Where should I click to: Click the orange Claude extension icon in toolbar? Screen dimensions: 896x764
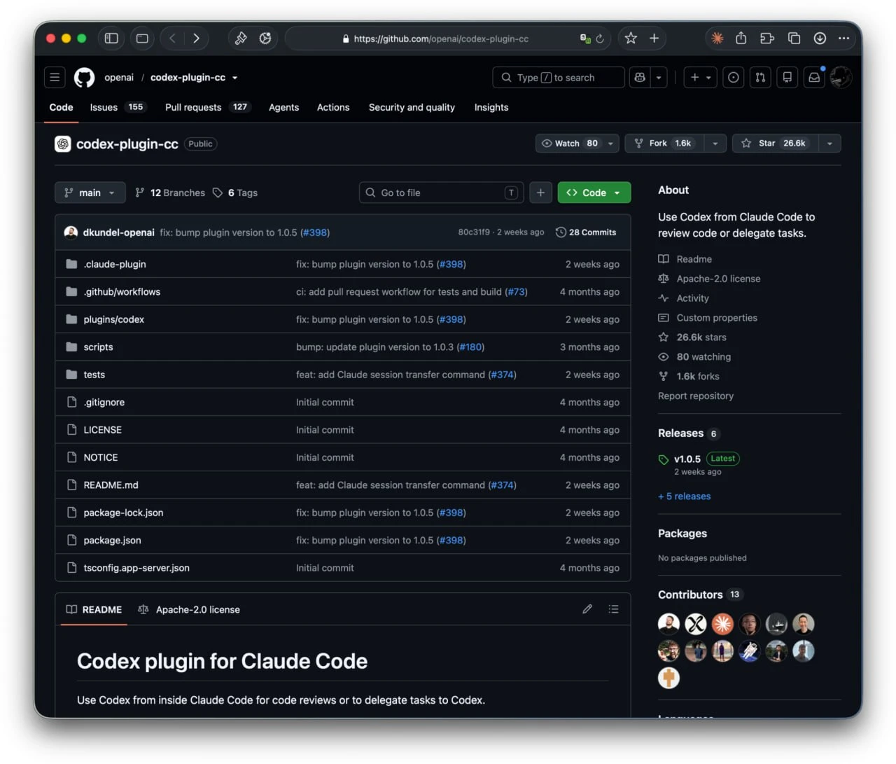point(717,39)
